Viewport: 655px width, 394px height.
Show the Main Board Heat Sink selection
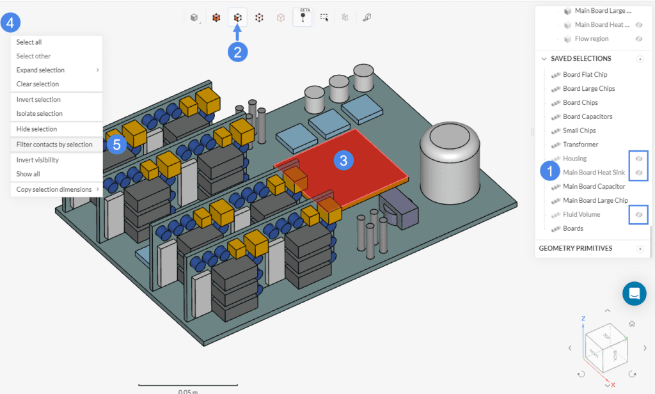[x=638, y=172]
